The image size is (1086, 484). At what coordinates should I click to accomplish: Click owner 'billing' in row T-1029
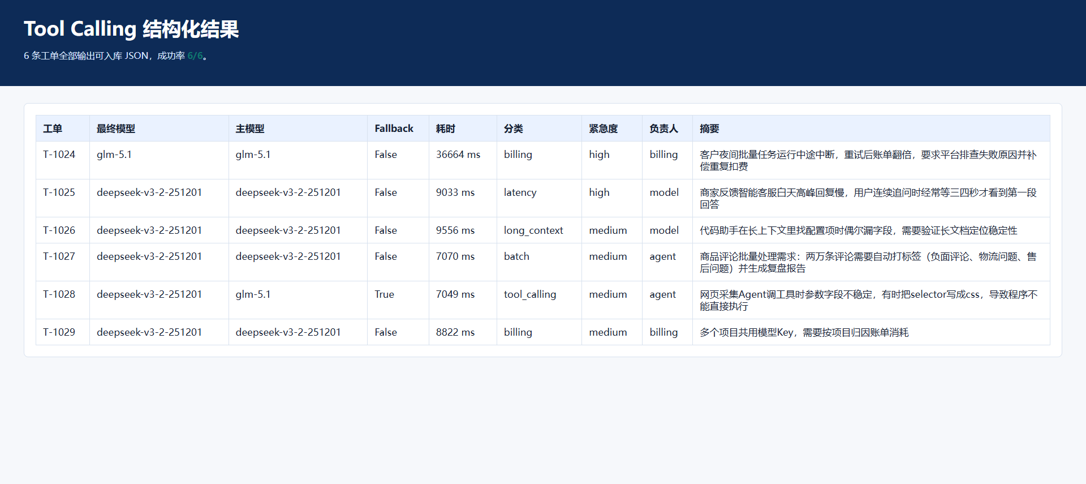tap(664, 332)
